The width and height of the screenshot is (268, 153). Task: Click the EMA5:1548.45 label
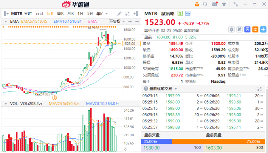click(x=34, y=21)
